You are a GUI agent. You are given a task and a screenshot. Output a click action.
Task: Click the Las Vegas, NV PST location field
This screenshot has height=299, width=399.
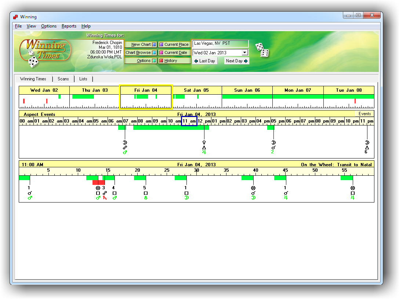point(220,44)
